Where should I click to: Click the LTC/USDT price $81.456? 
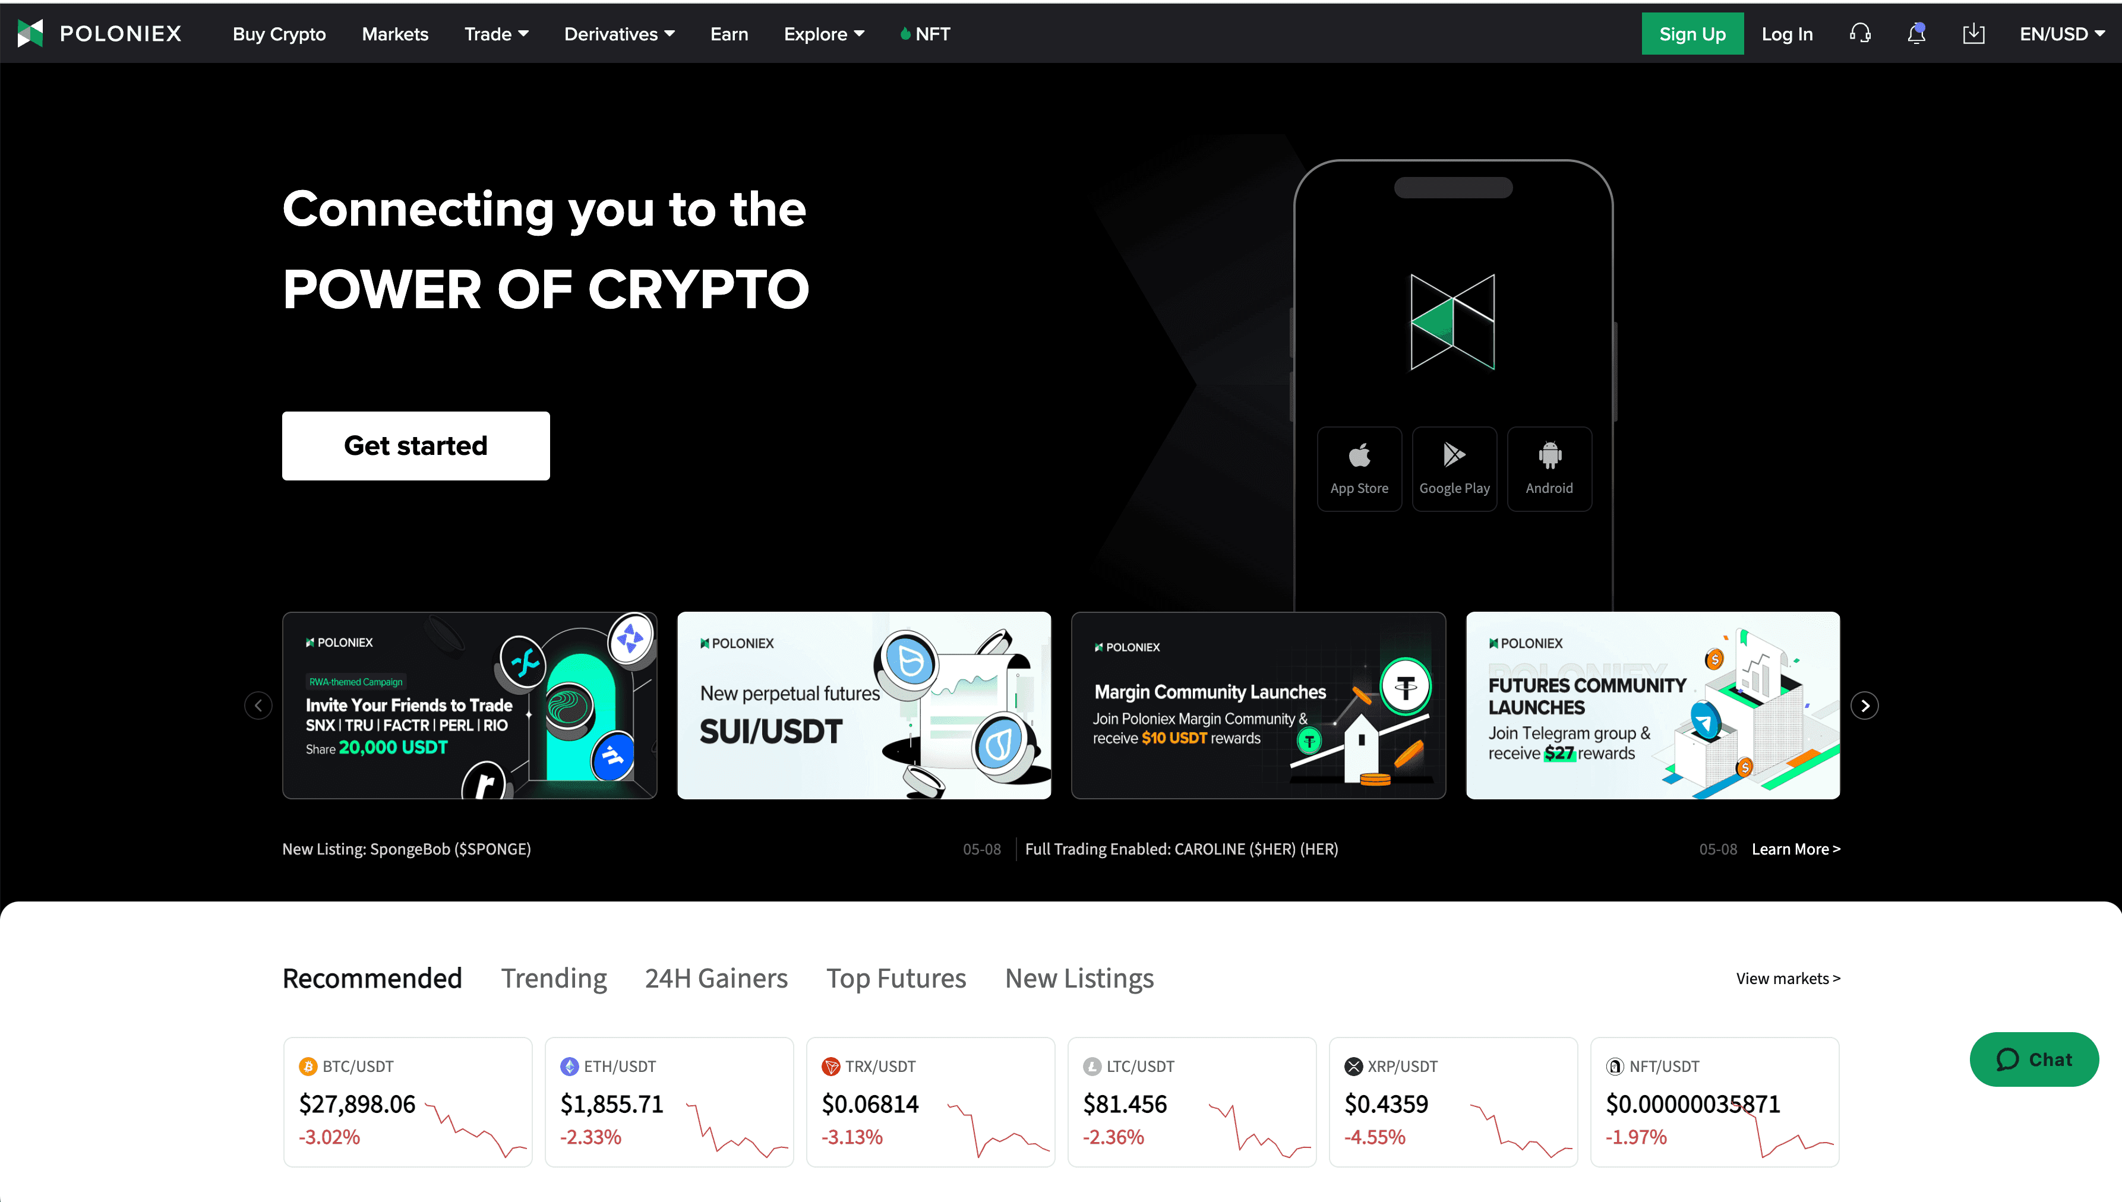click(1125, 1104)
